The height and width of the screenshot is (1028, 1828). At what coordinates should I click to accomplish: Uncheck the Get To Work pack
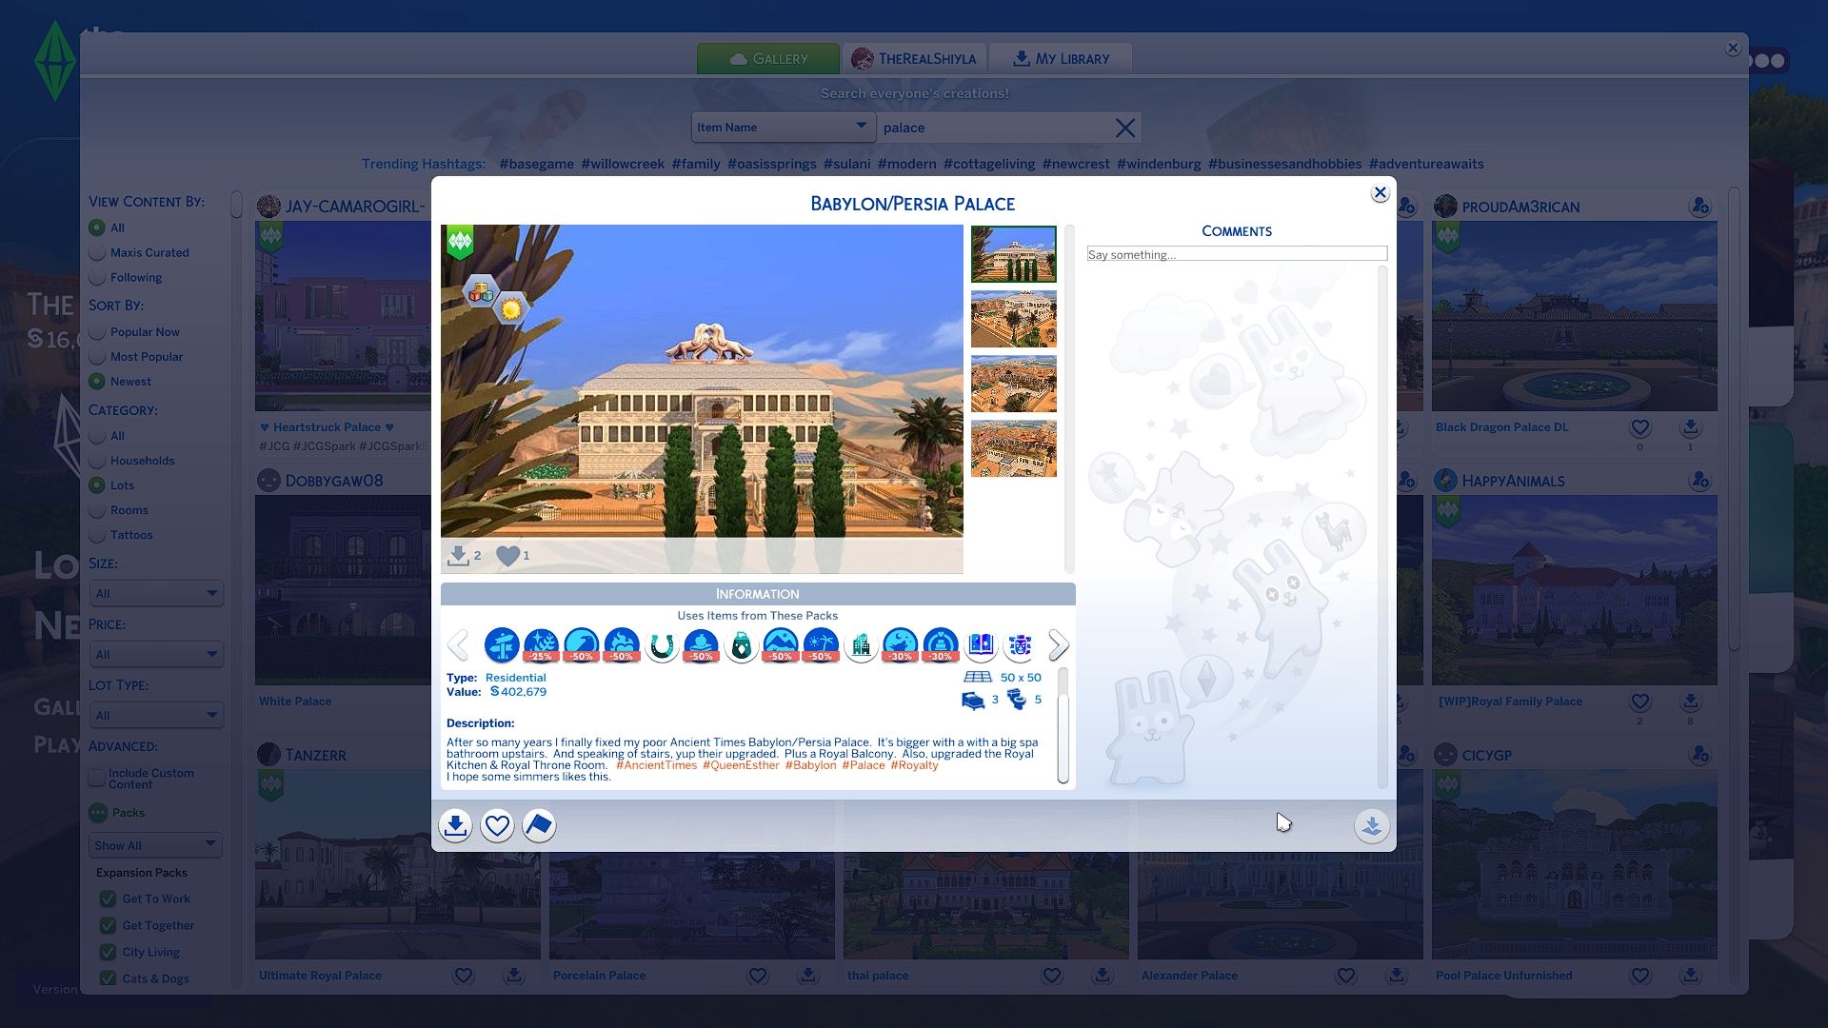[x=108, y=899]
